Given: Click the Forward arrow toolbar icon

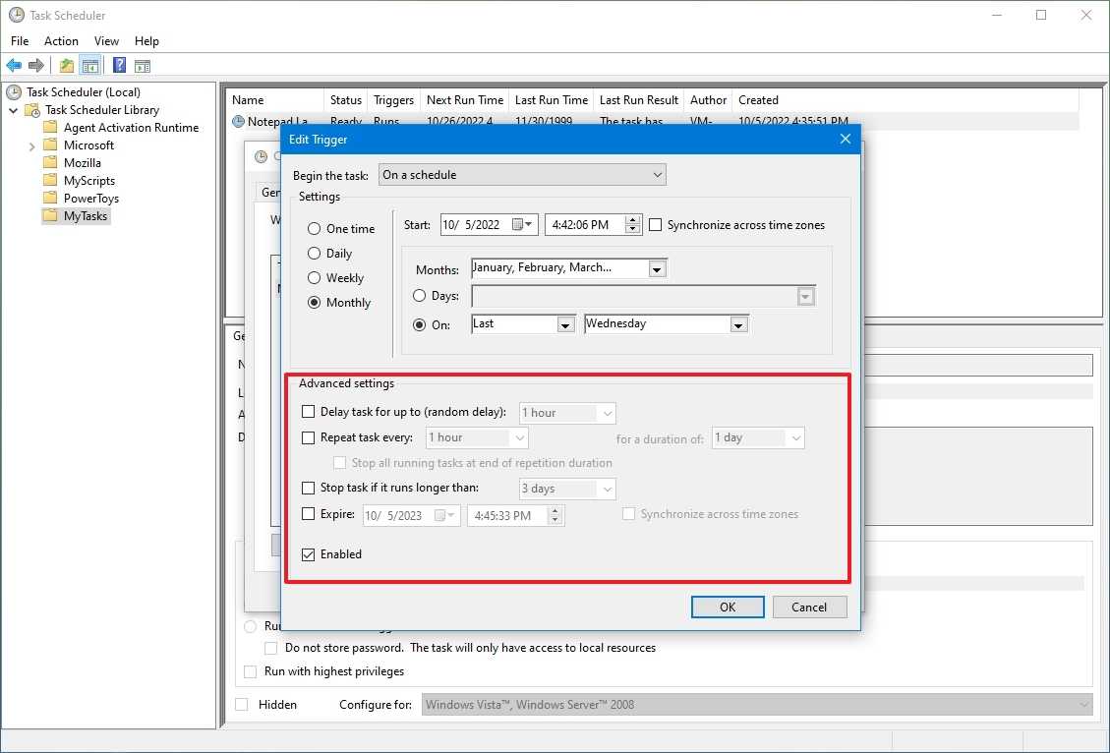Looking at the screenshot, I should tap(36, 66).
